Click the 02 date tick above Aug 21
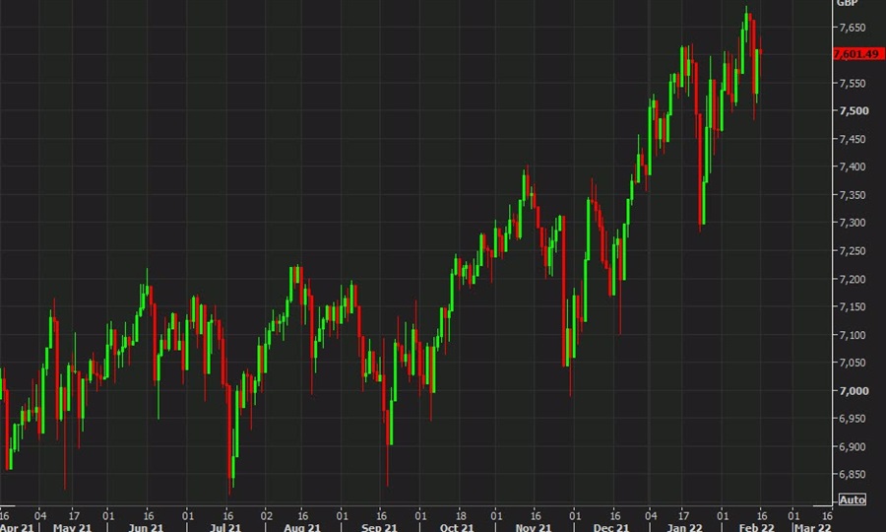Image resolution: width=886 pixels, height=532 pixels. click(267, 515)
